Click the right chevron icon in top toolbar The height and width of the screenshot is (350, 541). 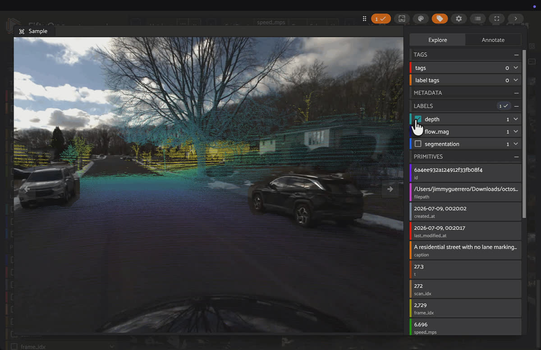[515, 18]
